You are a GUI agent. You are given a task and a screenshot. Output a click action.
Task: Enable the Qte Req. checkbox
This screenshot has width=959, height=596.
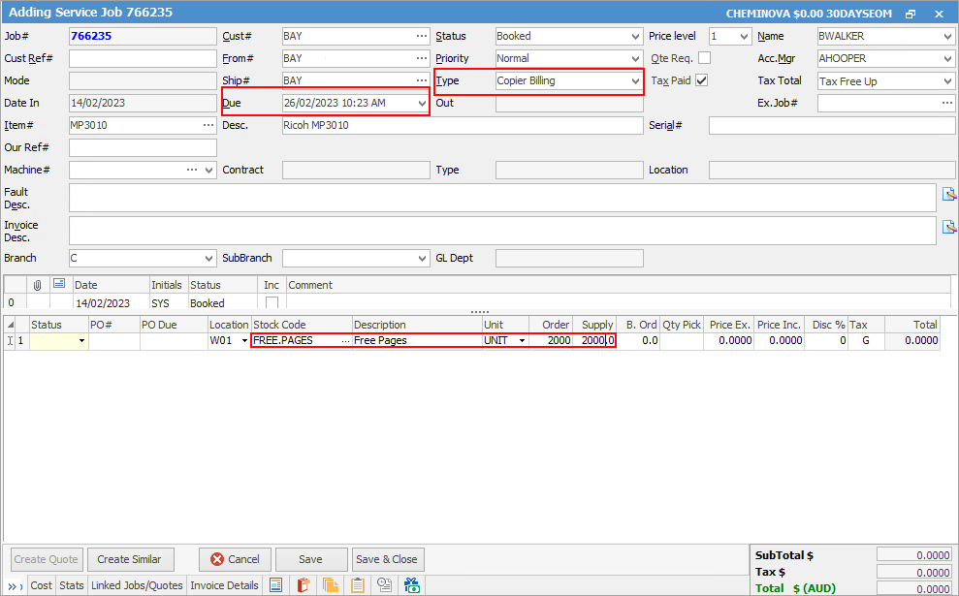(704, 58)
